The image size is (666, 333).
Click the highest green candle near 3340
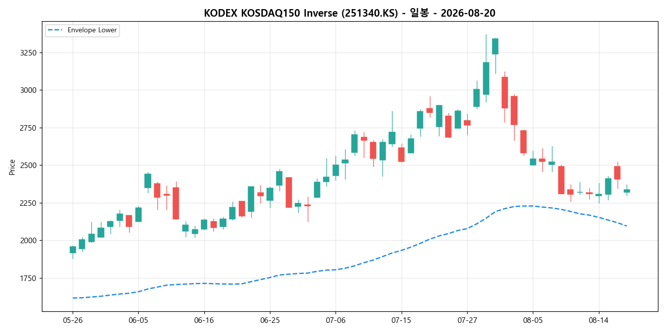tap(495, 46)
